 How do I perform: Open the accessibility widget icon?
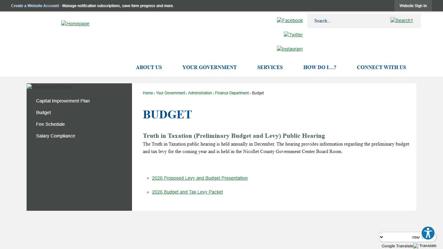pyautogui.click(x=428, y=233)
